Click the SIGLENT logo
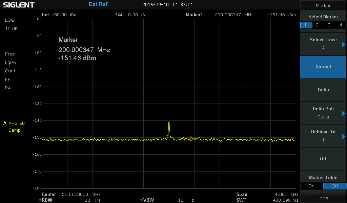 19,5
